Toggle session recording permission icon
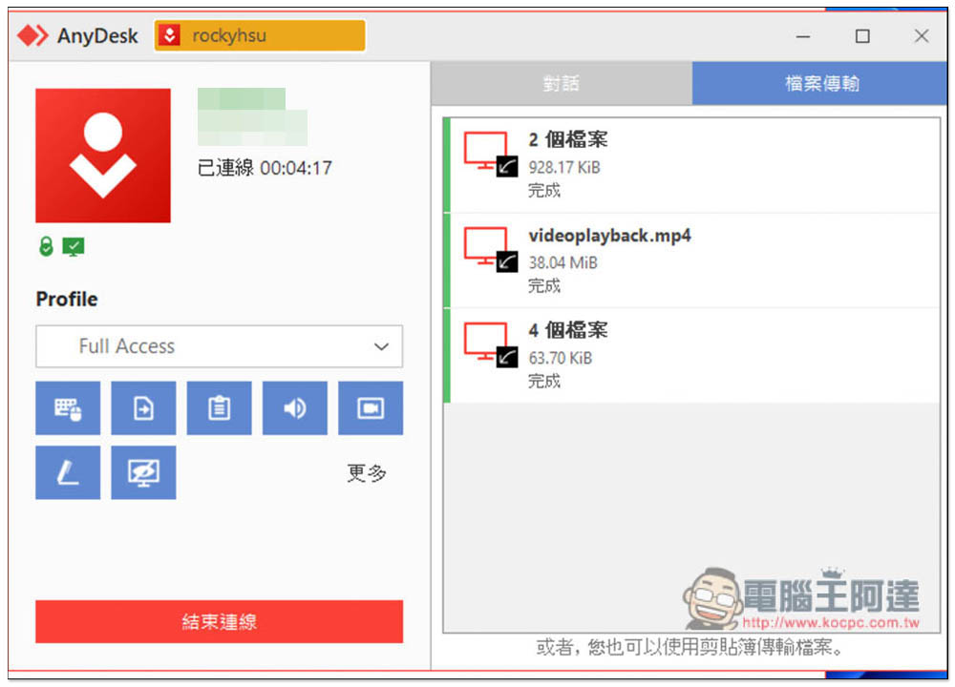This screenshot has height=687, width=955. 371,407
